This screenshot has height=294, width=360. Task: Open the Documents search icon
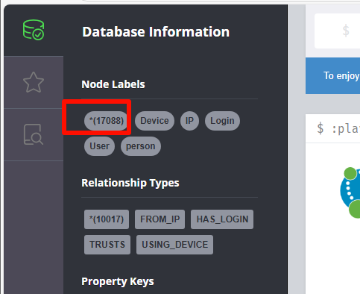point(34,134)
